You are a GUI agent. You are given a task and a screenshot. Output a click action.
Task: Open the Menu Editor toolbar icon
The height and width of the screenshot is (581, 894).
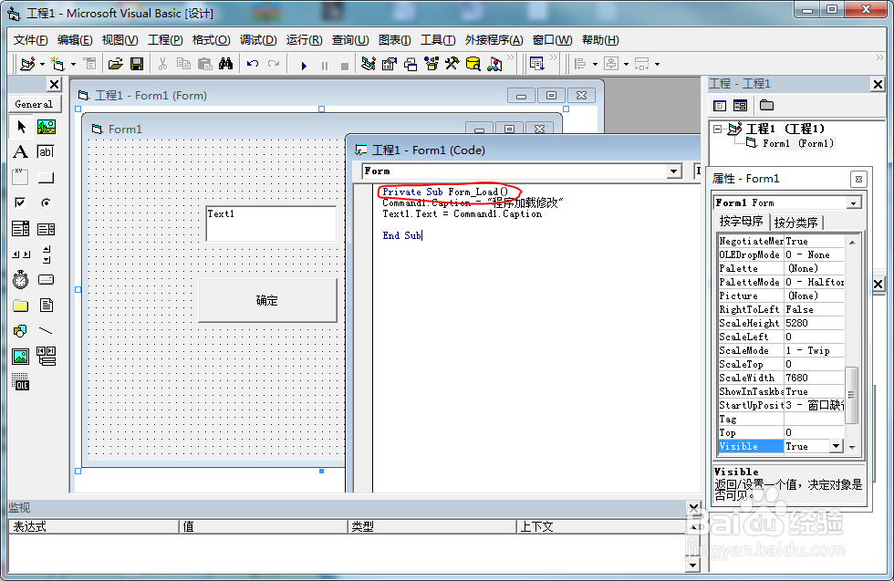(89, 64)
